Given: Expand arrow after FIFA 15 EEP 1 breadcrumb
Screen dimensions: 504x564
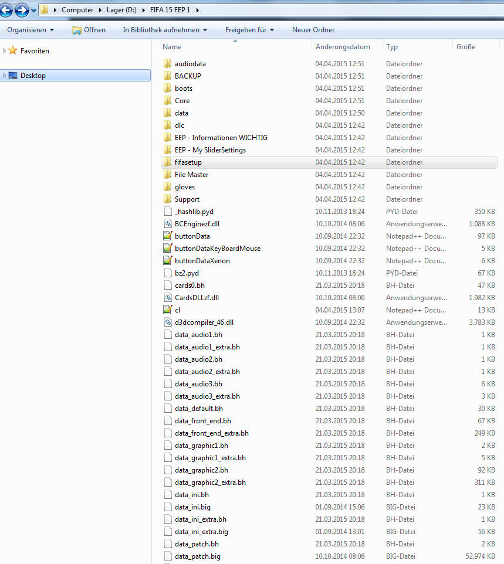Looking at the screenshot, I should point(197,10).
